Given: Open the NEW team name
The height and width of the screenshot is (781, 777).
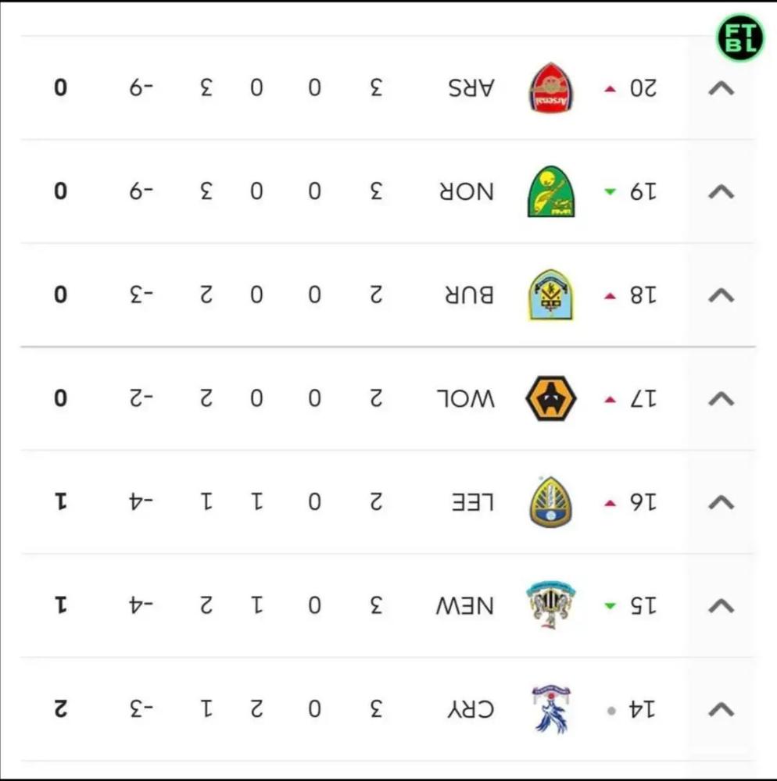Looking at the screenshot, I should [465, 606].
